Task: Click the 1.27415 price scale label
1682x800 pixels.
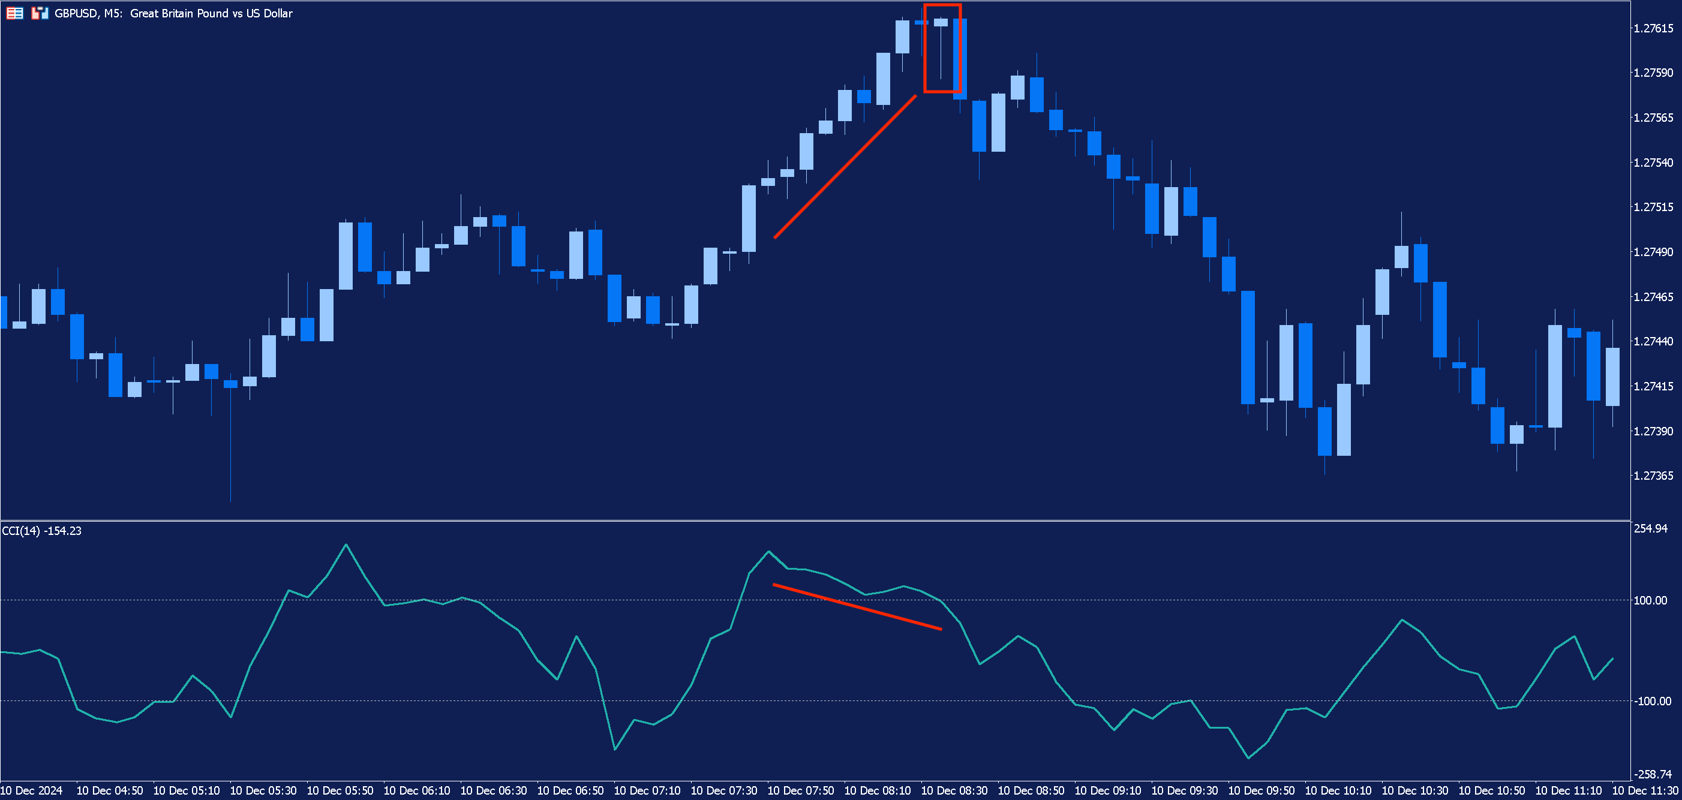Action: coord(1653,386)
